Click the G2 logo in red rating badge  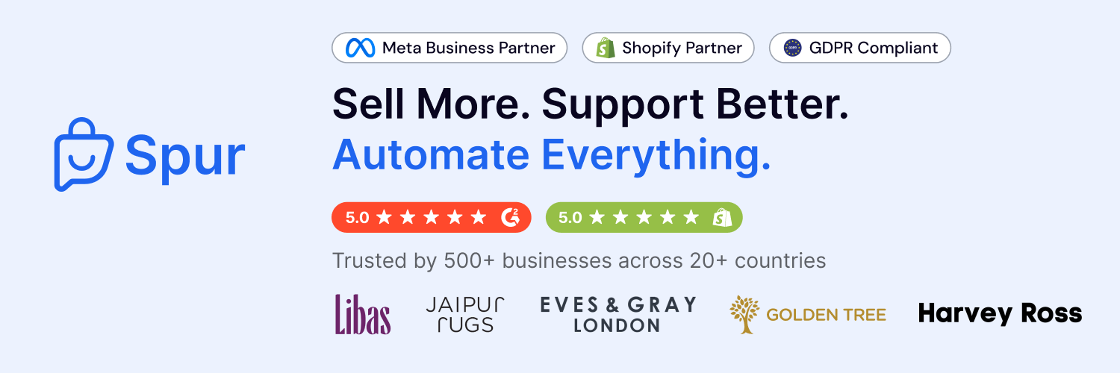pos(511,217)
